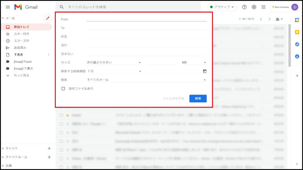Tick the checkbox on the starred email row
The image size is (303, 170).
tap(61, 115)
